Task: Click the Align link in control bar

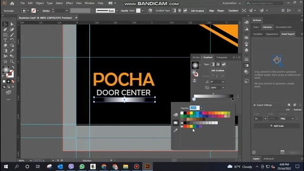Action: [x=211, y=10]
